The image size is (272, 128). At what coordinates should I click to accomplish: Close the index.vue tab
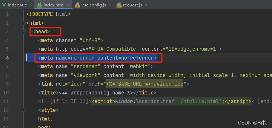pos(30,5)
